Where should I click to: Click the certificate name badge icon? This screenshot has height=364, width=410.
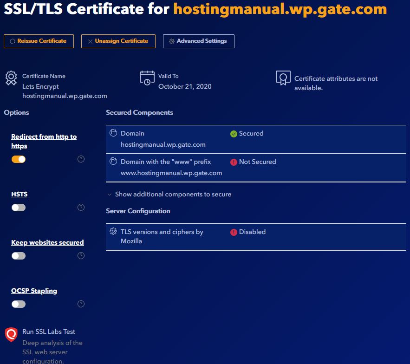(11, 78)
